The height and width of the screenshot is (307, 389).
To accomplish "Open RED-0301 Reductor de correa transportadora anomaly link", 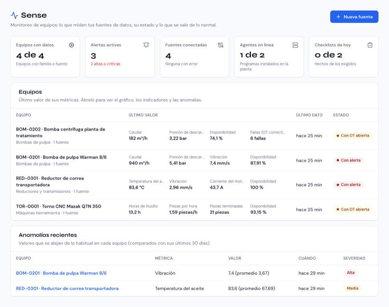I will tap(67, 289).
